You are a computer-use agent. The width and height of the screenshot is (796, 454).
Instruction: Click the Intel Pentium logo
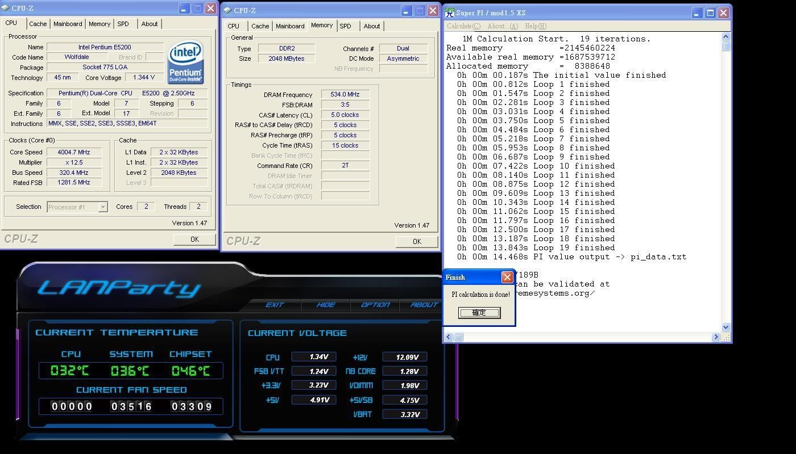point(185,62)
